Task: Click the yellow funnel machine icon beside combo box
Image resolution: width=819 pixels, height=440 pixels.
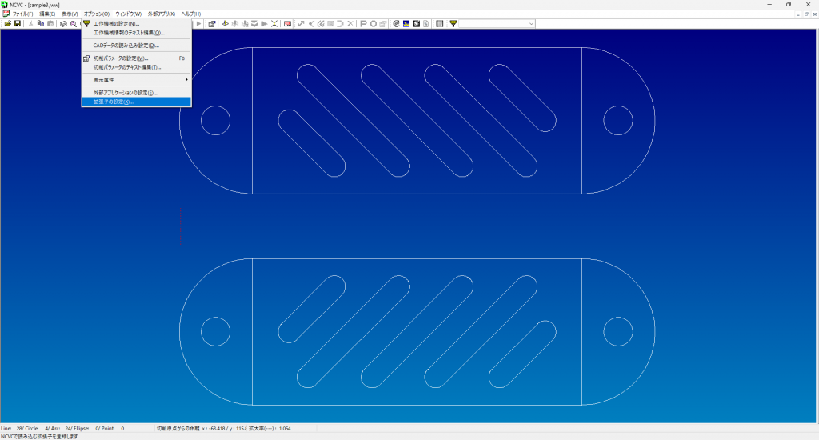Action: [453, 23]
